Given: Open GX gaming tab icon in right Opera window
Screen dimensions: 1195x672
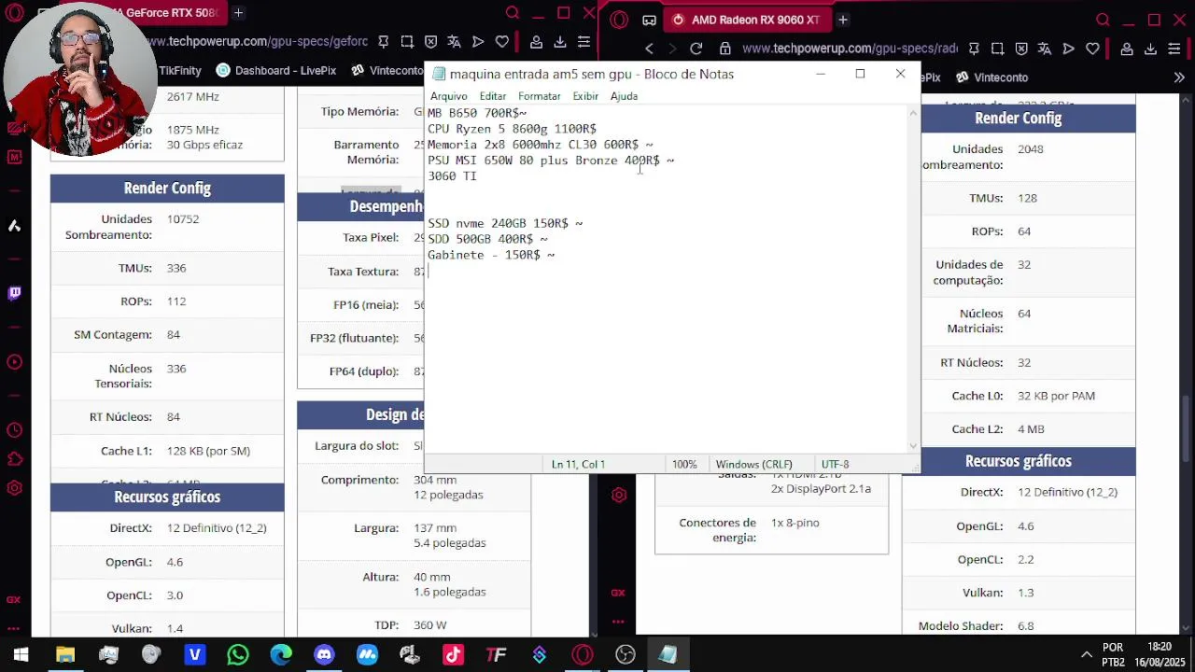Looking at the screenshot, I should click(x=649, y=20).
